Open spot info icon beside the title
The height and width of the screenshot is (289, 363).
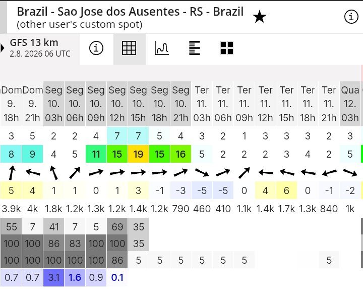(351, 17)
